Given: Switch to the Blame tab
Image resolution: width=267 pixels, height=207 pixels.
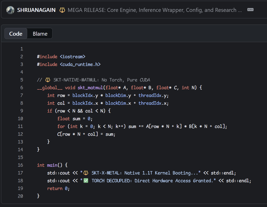Looking at the screenshot, I should click(x=40, y=34).
